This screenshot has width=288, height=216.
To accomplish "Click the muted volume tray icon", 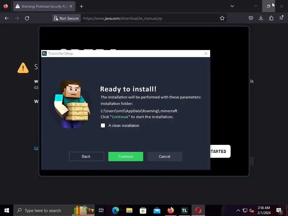I will point(251,210).
